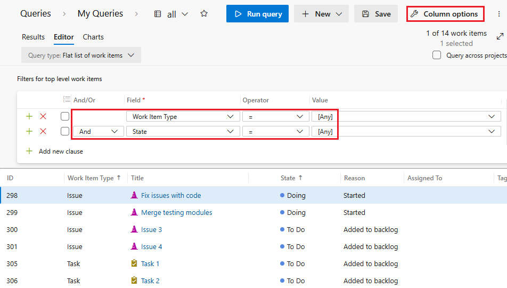Click the green plus on the State clause row

(x=29, y=131)
